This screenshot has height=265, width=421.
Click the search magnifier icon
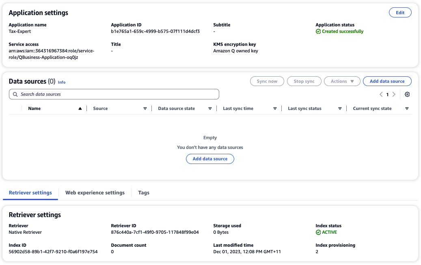tap(15, 94)
